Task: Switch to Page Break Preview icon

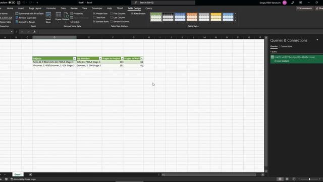Action: (294, 179)
